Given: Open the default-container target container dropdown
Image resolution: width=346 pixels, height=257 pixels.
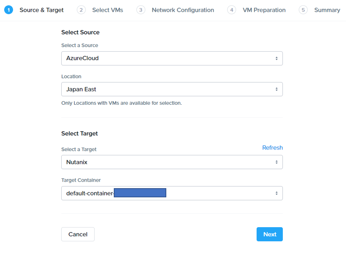Looking at the screenshot, I should click(x=172, y=194).
